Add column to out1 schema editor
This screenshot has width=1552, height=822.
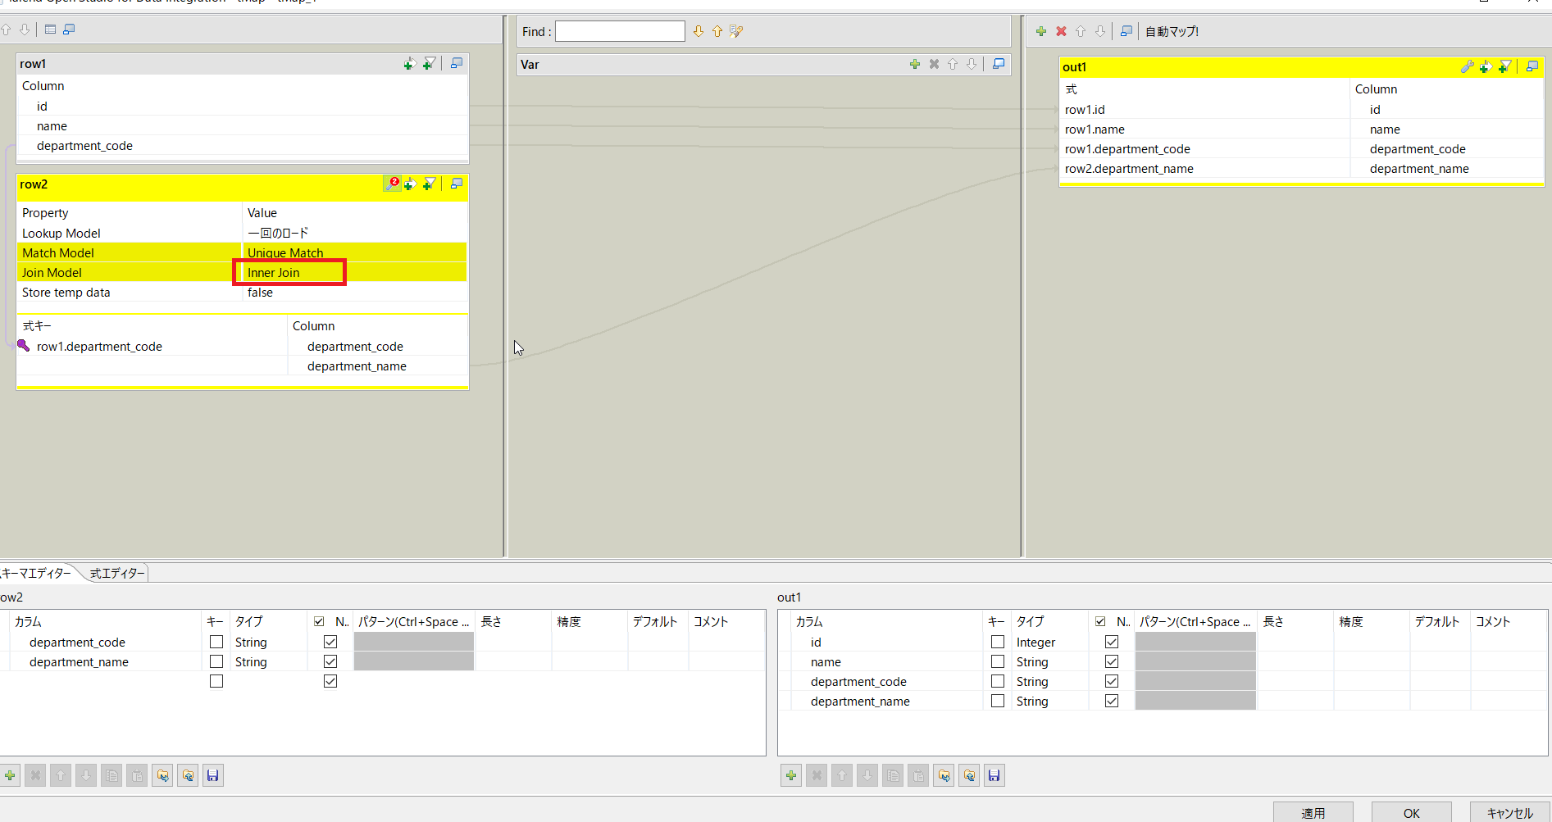pos(791,775)
